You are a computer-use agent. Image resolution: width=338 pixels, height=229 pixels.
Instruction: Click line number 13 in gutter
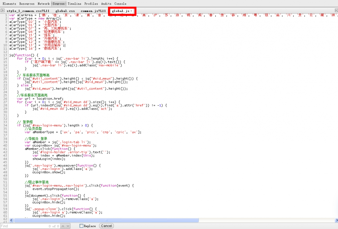[5, 55]
